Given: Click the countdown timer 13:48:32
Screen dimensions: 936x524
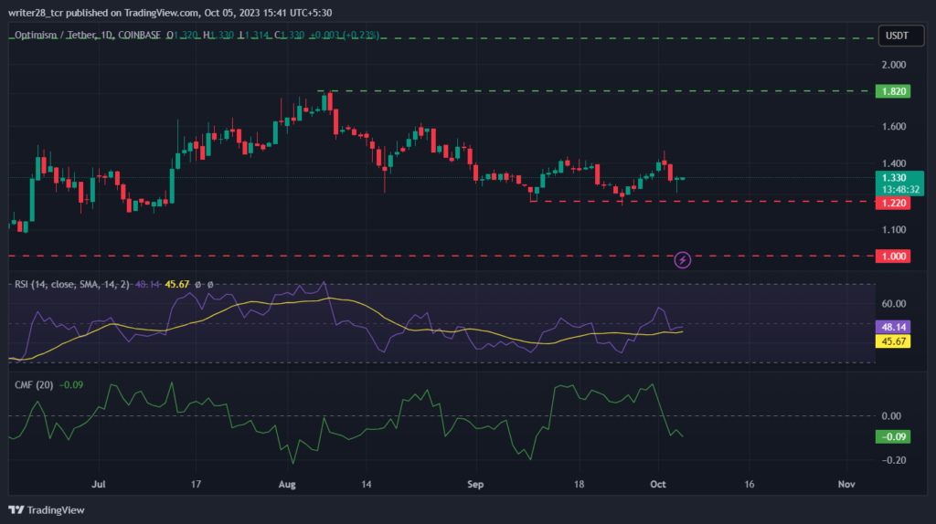Looking at the screenshot, I should (900, 190).
